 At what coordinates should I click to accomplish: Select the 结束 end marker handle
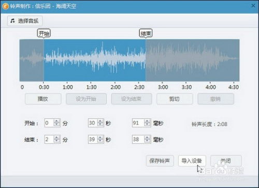146,33
